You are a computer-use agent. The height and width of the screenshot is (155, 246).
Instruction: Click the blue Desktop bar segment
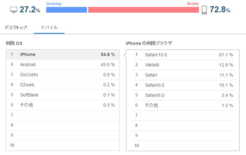point(66,10)
